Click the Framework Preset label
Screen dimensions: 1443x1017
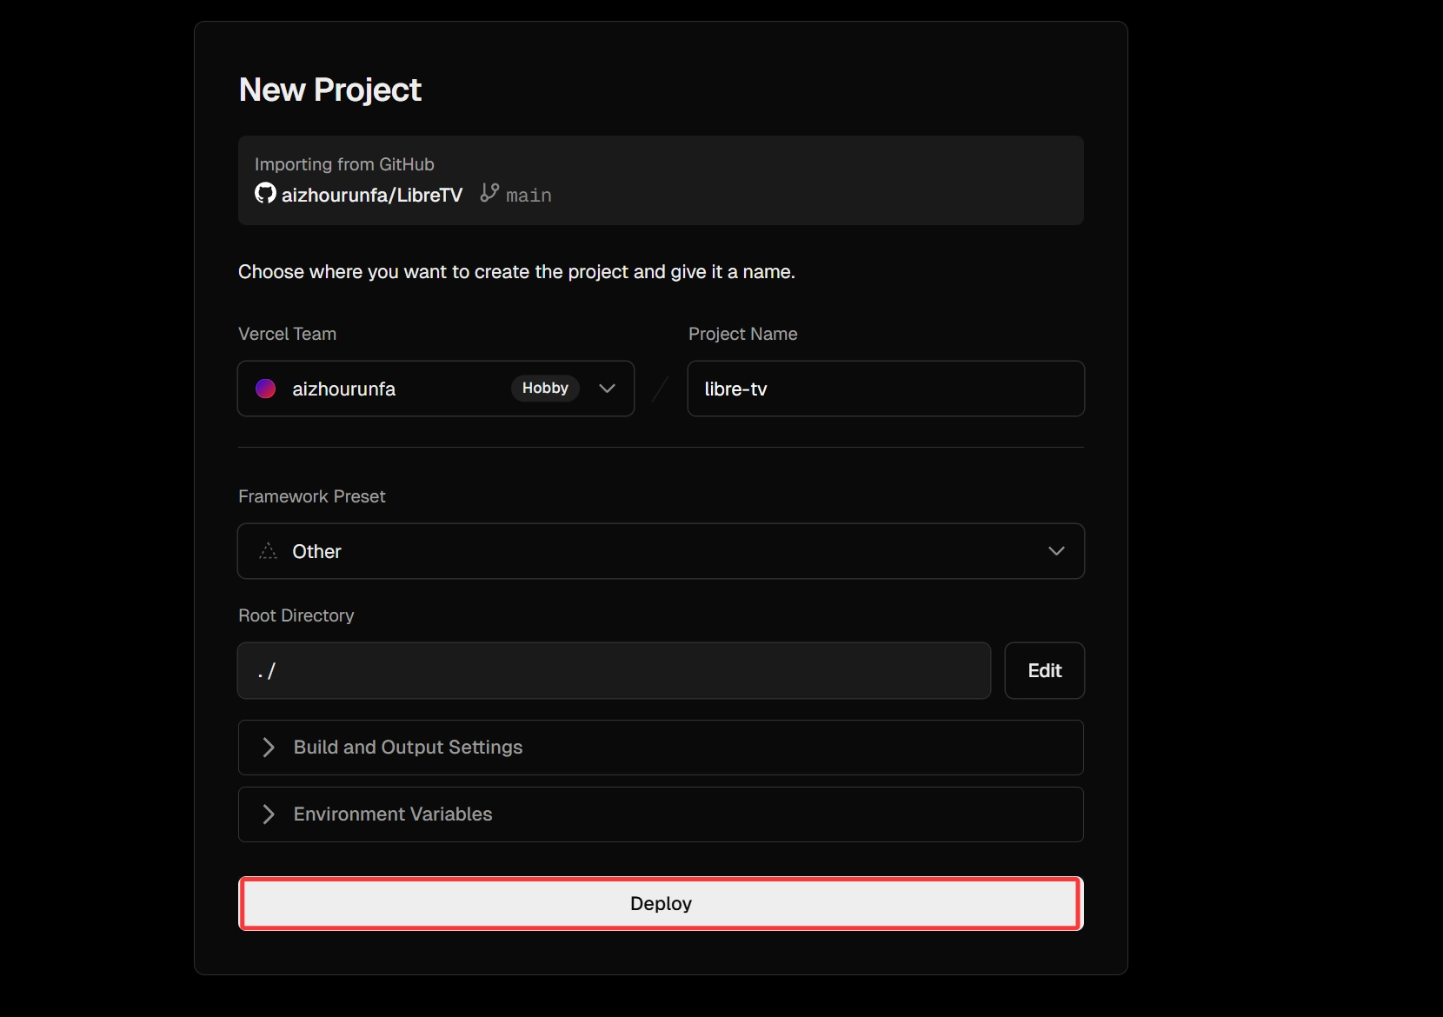pos(312,496)
